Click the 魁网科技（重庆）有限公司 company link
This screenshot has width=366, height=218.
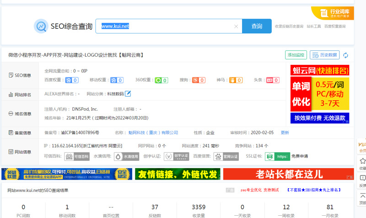pyautogui.click(x=153, y=133)
